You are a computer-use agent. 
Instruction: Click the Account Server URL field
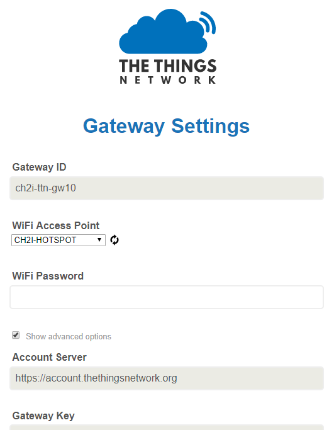[167, 378]
